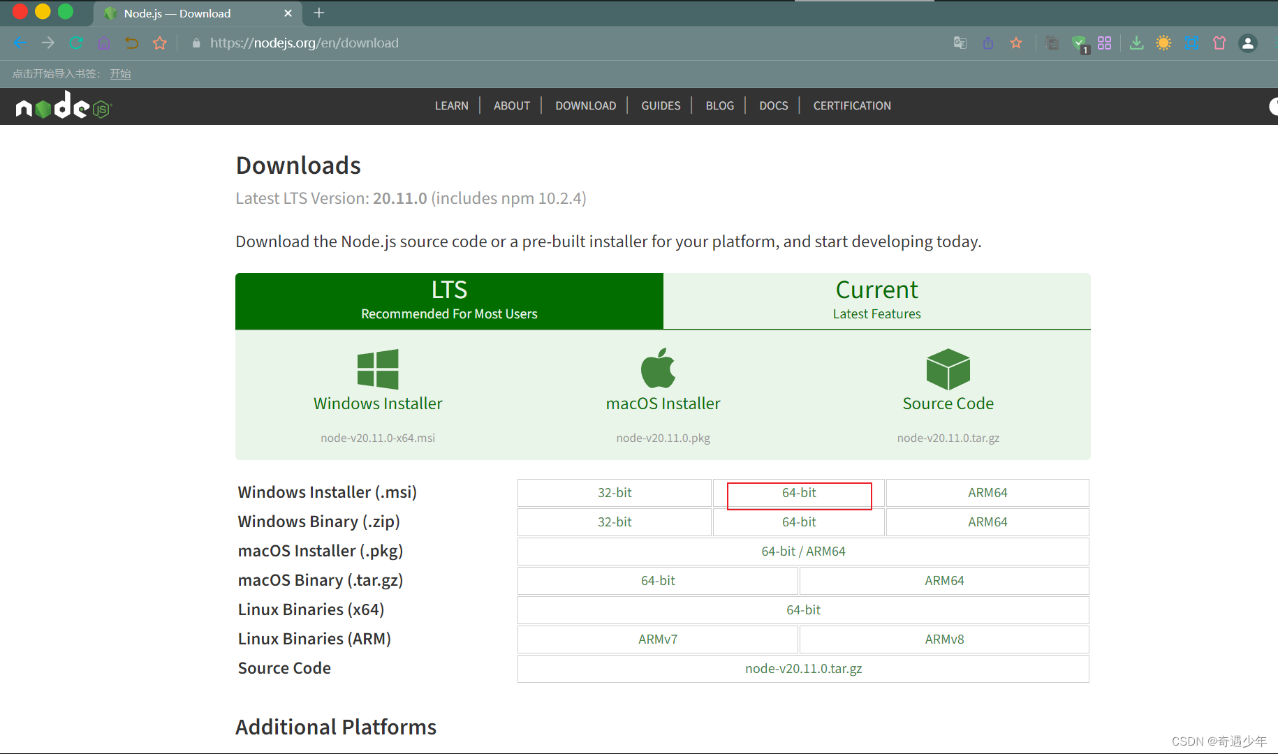
Task: Click the node-v20.11.0.tar.gz source code row link
Action: 803,669
